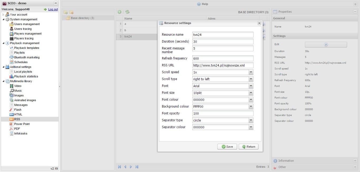This screenshot has height=172, width=360.
Task: Open the Playback templates icon
Action: (12, 48)
